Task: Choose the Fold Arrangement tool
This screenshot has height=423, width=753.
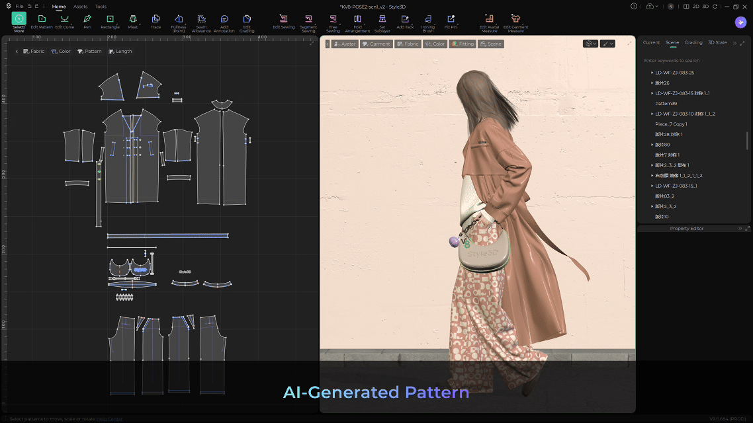Action: click(x=357, y=19)
